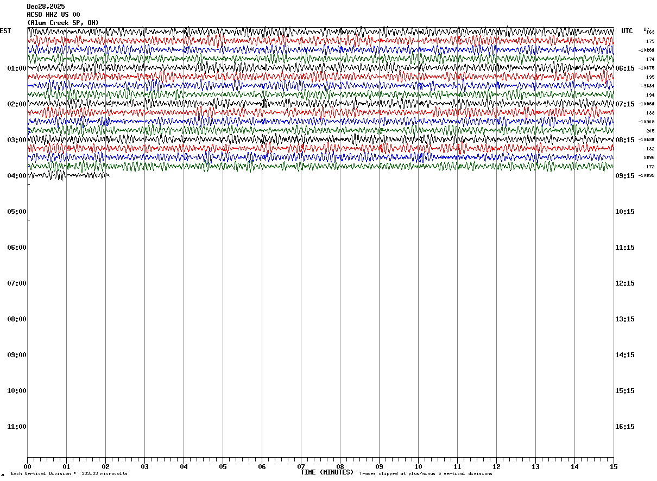Select the 11:00 EST row label

click(x=17, y=427)
